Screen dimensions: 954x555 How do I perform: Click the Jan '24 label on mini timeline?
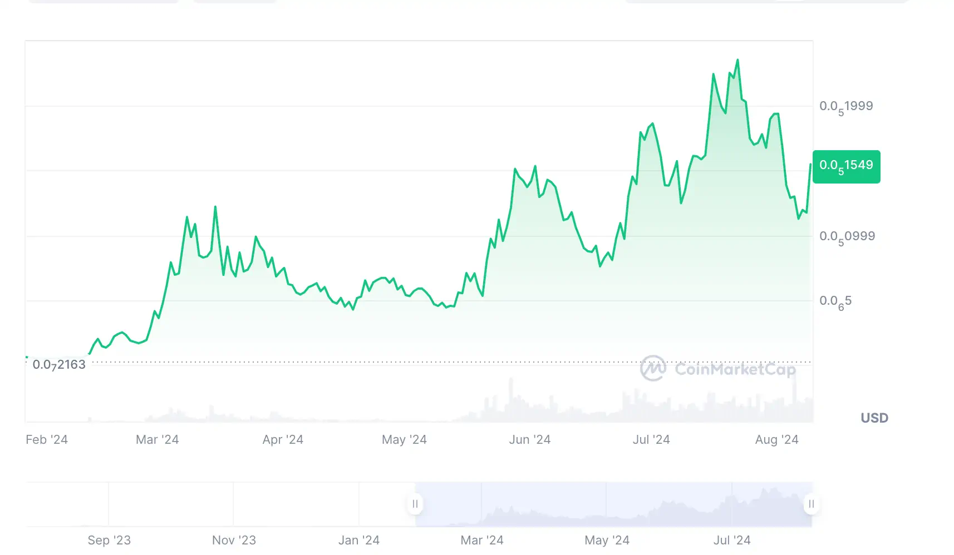click(358, 539)
